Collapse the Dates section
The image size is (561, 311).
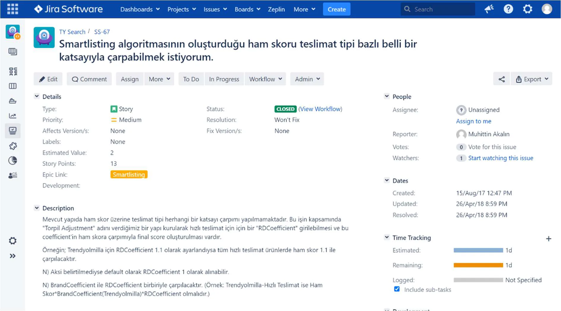click(x=387, y=180)
